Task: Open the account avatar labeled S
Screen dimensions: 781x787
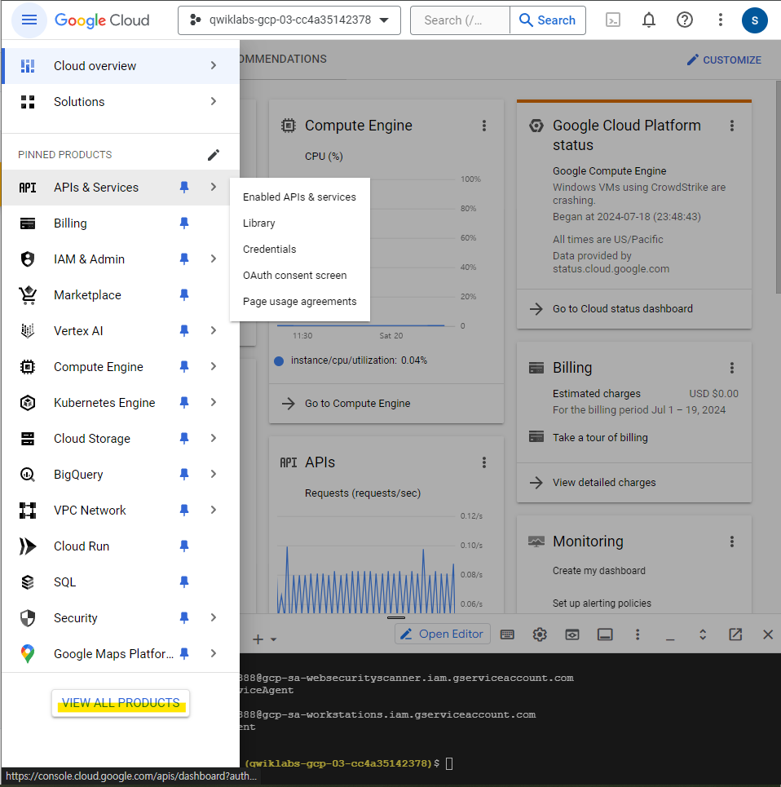Action: [754, 20]
